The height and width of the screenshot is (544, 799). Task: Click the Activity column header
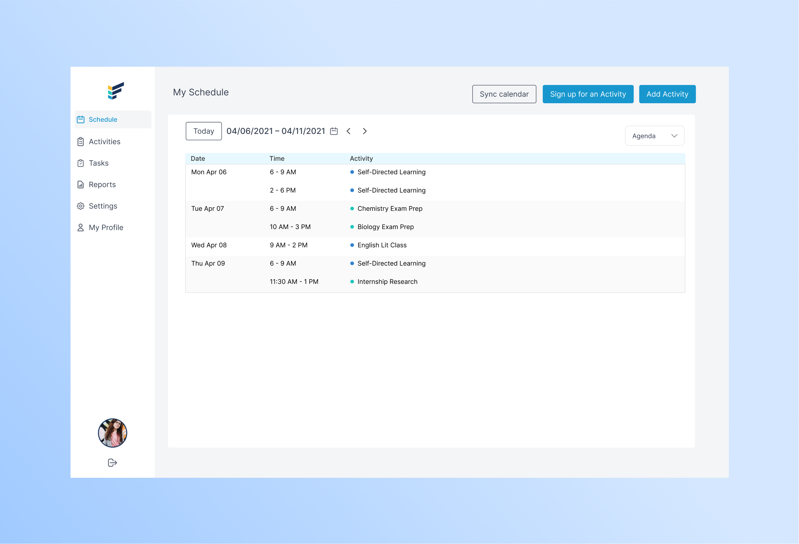pos(361,159)
